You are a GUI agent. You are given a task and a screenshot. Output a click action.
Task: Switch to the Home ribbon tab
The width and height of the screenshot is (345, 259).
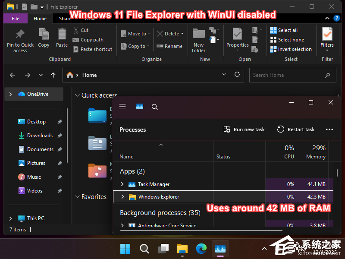pyautogui.click(x=40, y=18)
